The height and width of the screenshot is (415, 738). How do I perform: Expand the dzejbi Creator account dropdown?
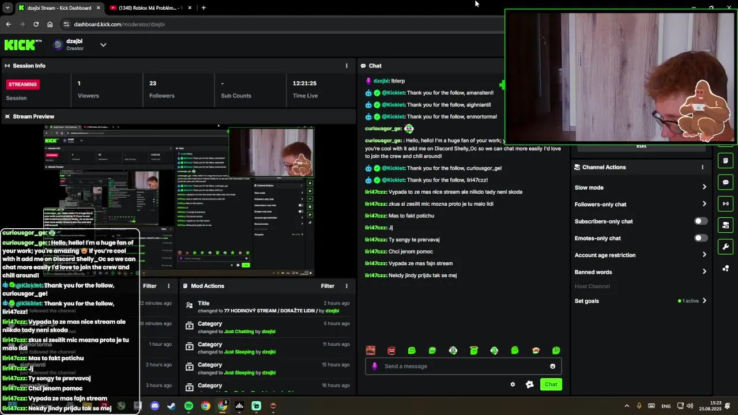pos(103,44)
